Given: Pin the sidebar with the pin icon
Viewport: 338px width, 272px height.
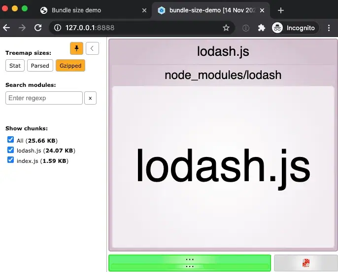Looking at the screenshot, I should (76, 48).
